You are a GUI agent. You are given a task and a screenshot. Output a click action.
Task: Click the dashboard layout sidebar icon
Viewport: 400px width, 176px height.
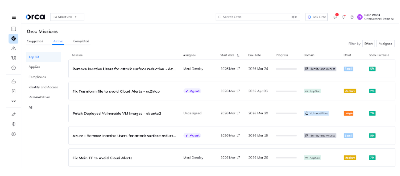click(14, 29)
